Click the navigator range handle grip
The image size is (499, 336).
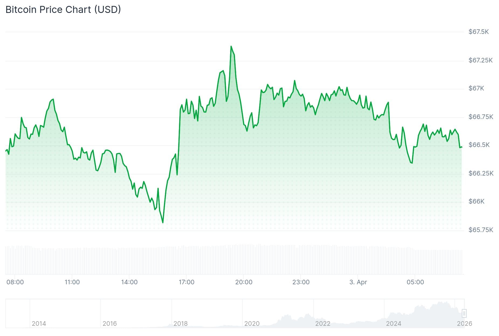coord(464,313)
